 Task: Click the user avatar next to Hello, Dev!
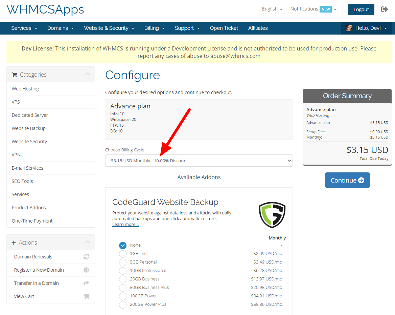pyautogui.click(x=349, y=28)
